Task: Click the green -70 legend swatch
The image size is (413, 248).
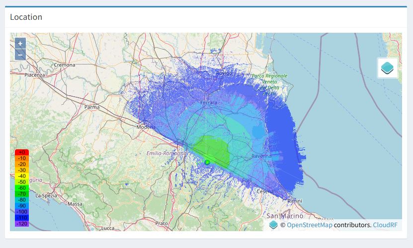Action: (22, 194)
